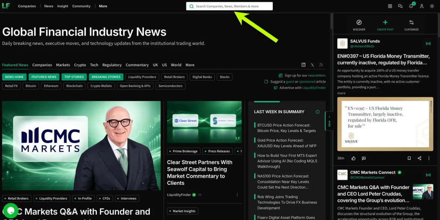Switch to the Crypto tab
The width and height of the screenshot is (440, 220).
[80, 65]
